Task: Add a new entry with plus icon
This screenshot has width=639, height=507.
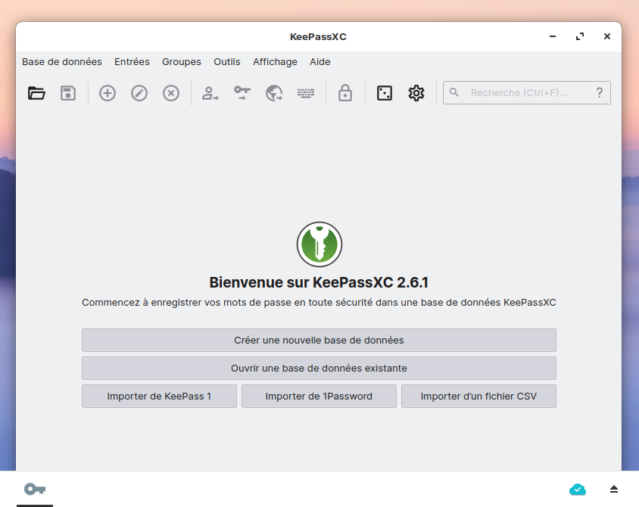Action: pyautogui.click(x=108, y=93)
